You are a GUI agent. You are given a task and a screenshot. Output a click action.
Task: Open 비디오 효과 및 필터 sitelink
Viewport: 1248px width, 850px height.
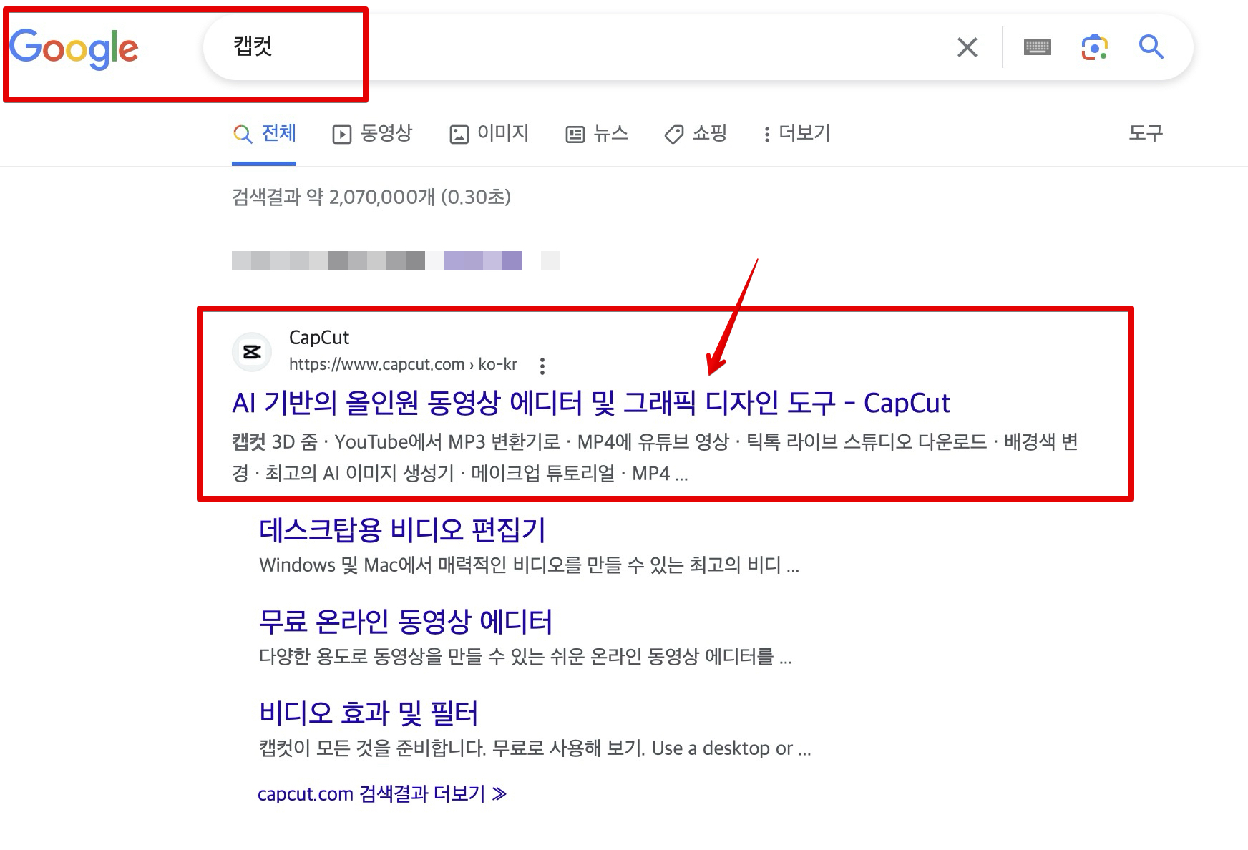point(369,713)
